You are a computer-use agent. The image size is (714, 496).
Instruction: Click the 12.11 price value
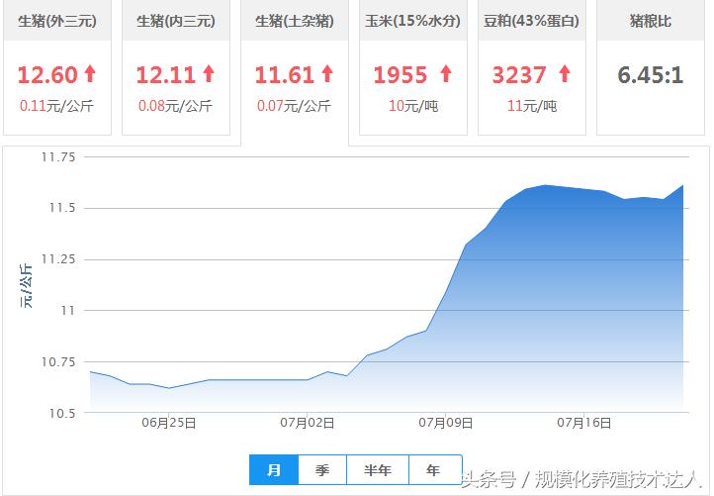(x=166, y=75)
